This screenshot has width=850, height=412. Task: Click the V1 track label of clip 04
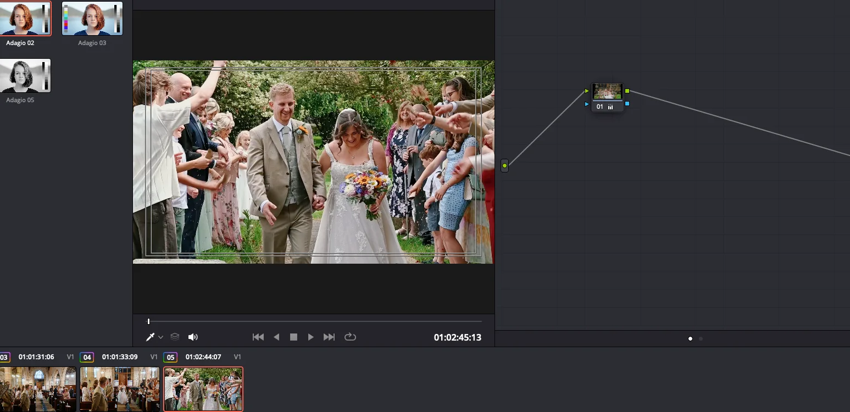pyautogui.click(x=154, y=357)
